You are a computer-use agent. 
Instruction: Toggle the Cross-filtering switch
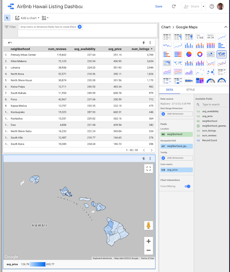[x=187, y=186]
